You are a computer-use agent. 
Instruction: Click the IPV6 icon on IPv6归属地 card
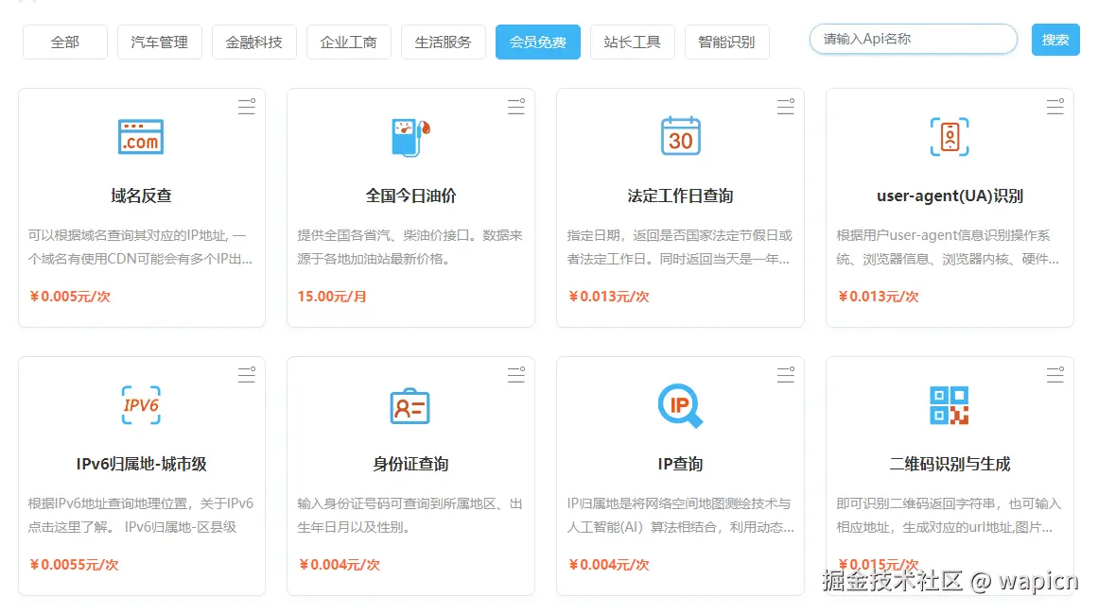(x=140, y=404)
